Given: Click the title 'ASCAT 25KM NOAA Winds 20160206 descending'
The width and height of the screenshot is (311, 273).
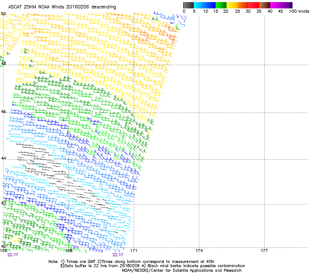Looking at the screenshot, I should tap(62, 7).
